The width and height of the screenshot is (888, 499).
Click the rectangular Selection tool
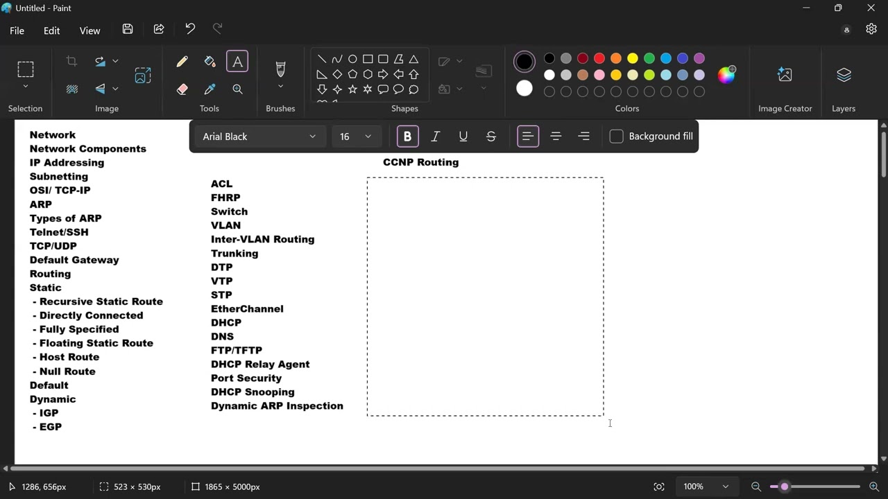[26, 69]
